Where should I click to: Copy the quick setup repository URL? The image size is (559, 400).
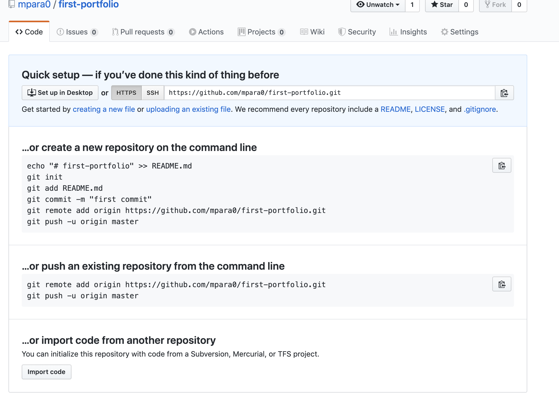(x=504, y=93)
